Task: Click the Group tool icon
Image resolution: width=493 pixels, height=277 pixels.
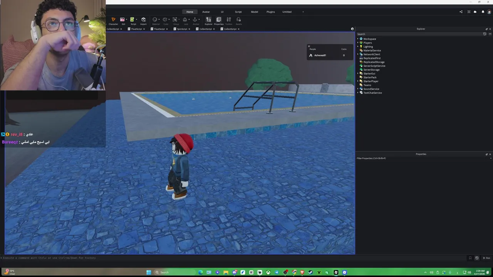Action: click(x=175, y=20)
